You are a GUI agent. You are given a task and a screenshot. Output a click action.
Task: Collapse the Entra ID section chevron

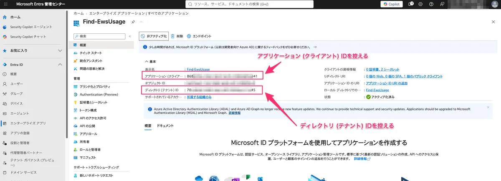point(60,65)
